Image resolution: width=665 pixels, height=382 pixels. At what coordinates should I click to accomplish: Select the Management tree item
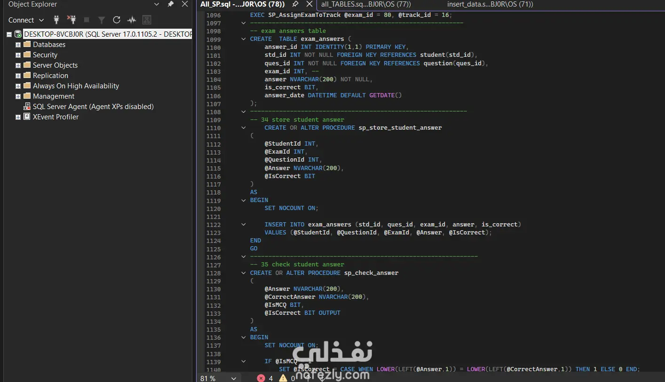pyautogui.click(x=54, y=96)
